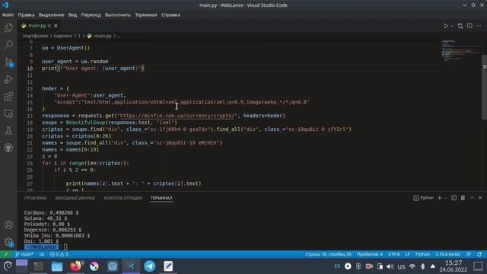The width and height of the screenshot is (487, 274).
Task: Open the Файл menu
Action: (8, 14)
